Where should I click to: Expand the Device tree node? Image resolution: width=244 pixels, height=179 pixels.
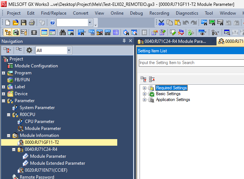[3, 94]
